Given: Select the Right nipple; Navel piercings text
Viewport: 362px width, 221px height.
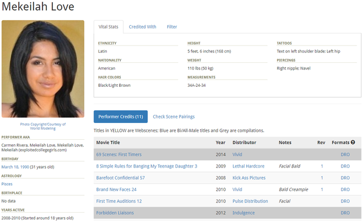Looking at the screenshot, I should (x=293, y=68).
